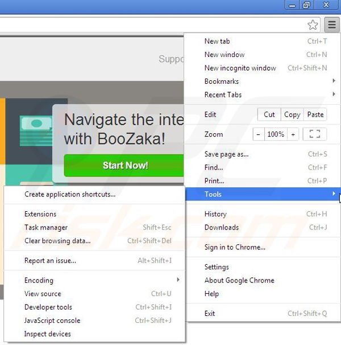This screenshot has height=345, width=341.
Task: Open a New incognito window
Action: pos(262,68)
